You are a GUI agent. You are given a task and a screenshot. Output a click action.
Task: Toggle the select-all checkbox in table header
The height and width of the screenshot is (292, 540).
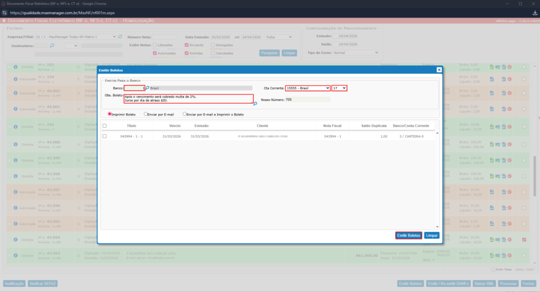(104, 126)
